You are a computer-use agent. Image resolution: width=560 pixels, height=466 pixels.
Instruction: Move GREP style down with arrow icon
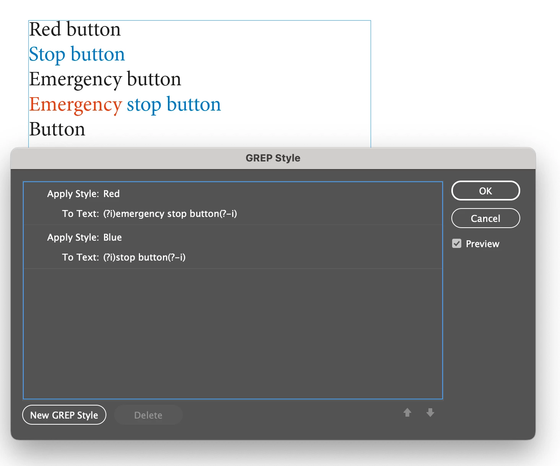point(430,412)
